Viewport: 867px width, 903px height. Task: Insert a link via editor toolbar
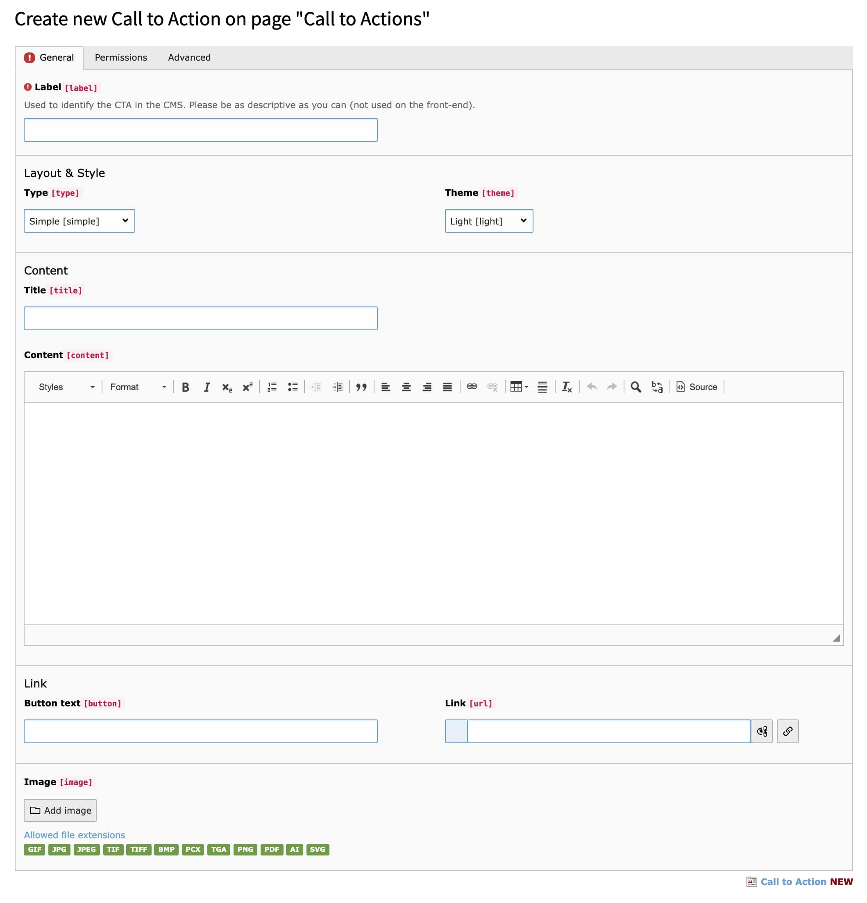pyautogui.click(x=472, y=387)
